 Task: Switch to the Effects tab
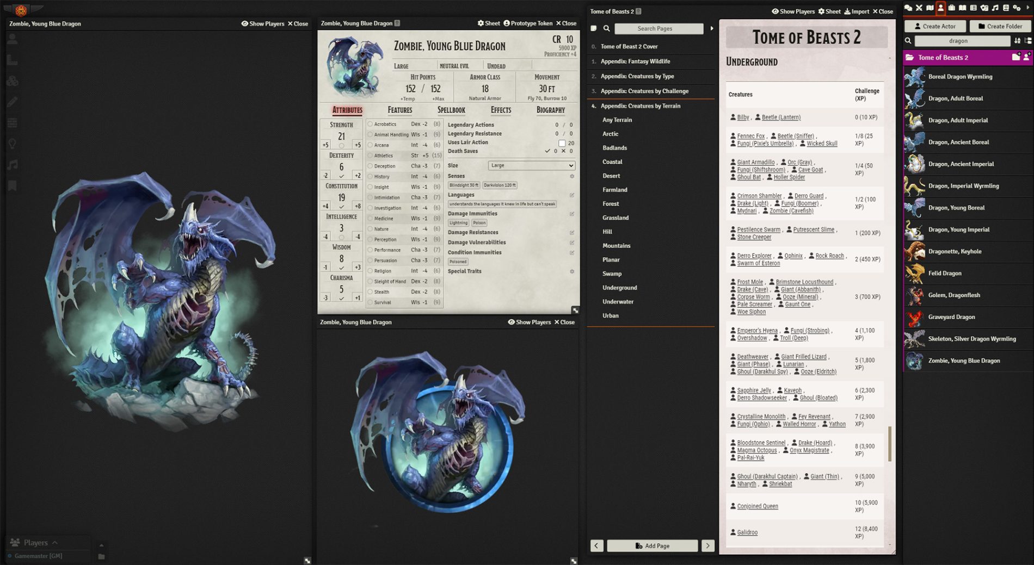point(501,110)
